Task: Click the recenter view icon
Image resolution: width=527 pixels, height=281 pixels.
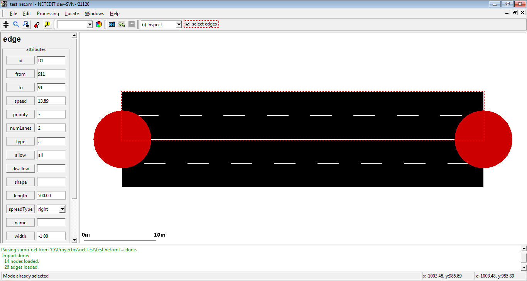Action: point(6,24)
